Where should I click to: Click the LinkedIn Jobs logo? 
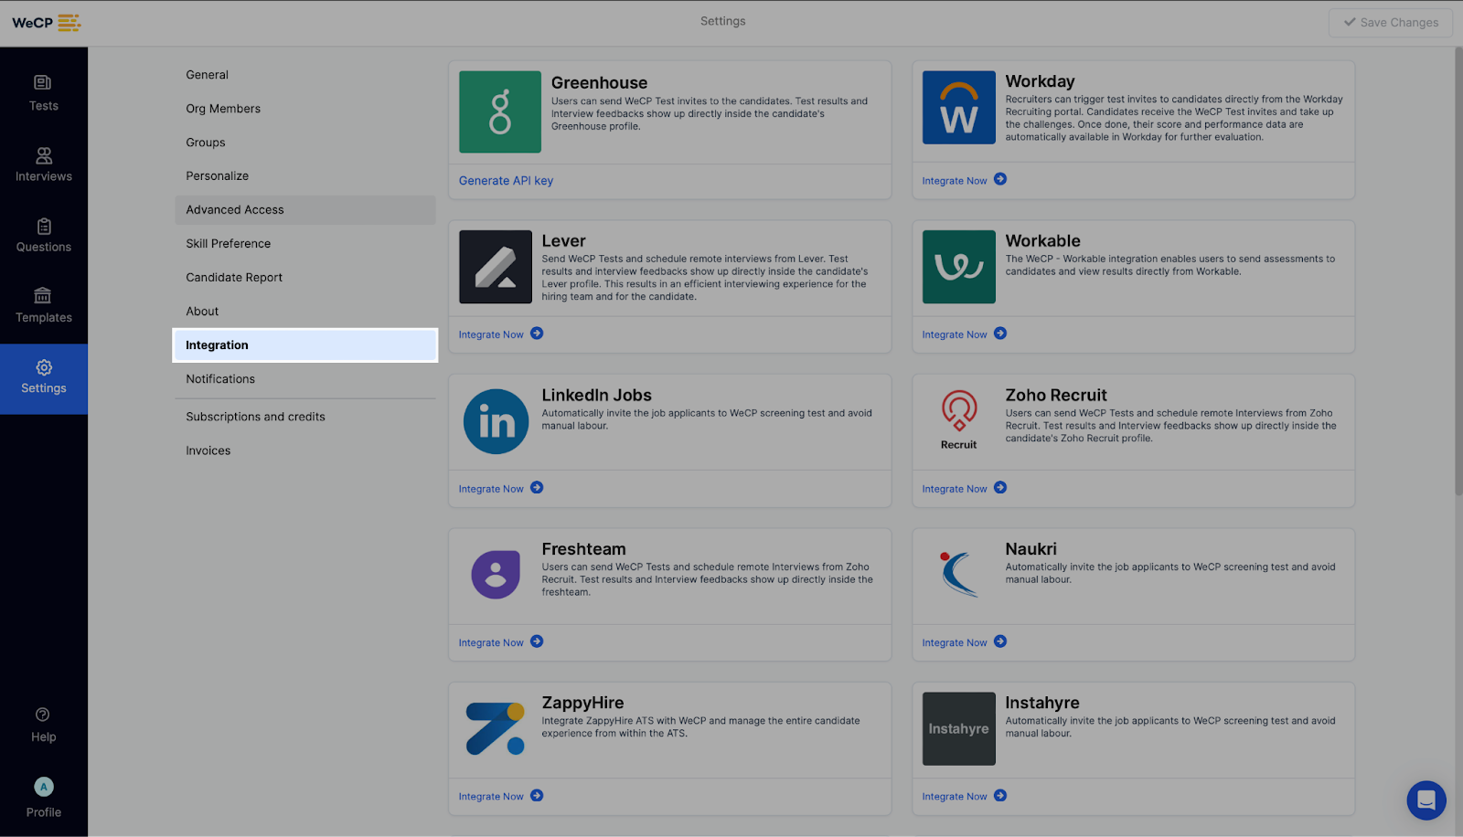(x=496, y=421)
